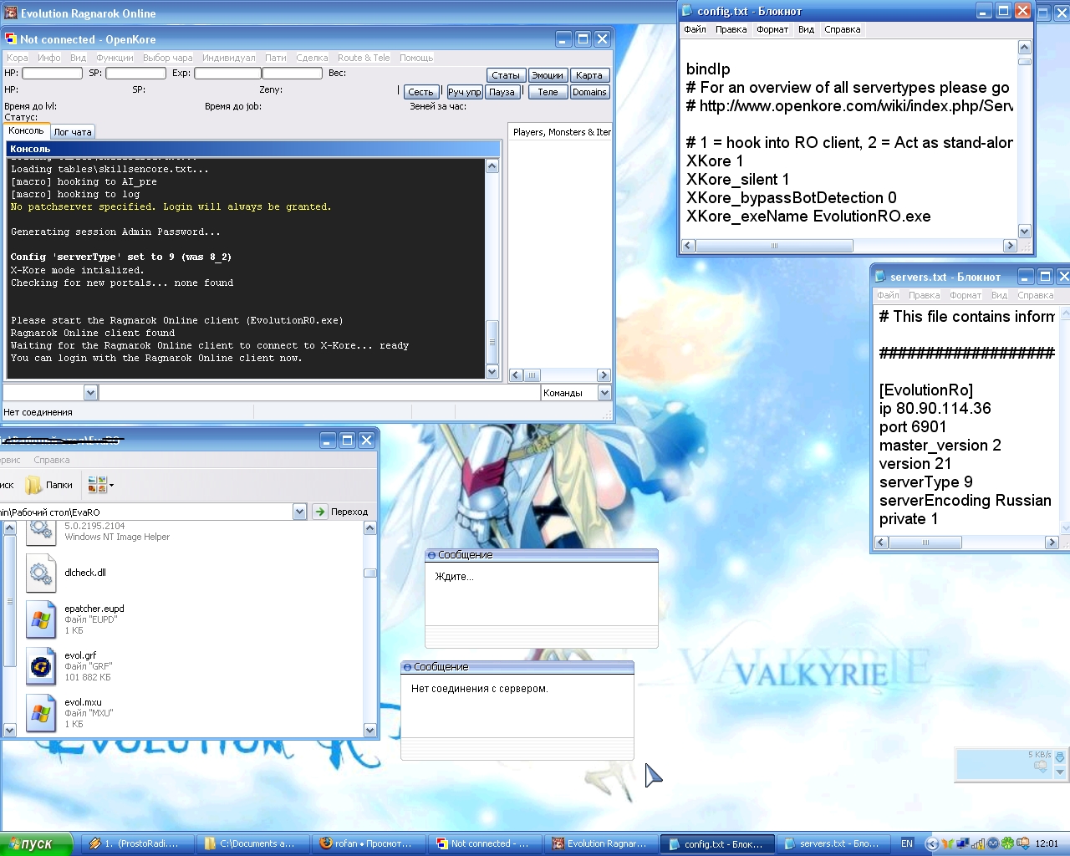The height and width of the screenshot is (856, 1070).
Task: Open Вид menu in servers.txt Notepad
Action: [999, 295]
